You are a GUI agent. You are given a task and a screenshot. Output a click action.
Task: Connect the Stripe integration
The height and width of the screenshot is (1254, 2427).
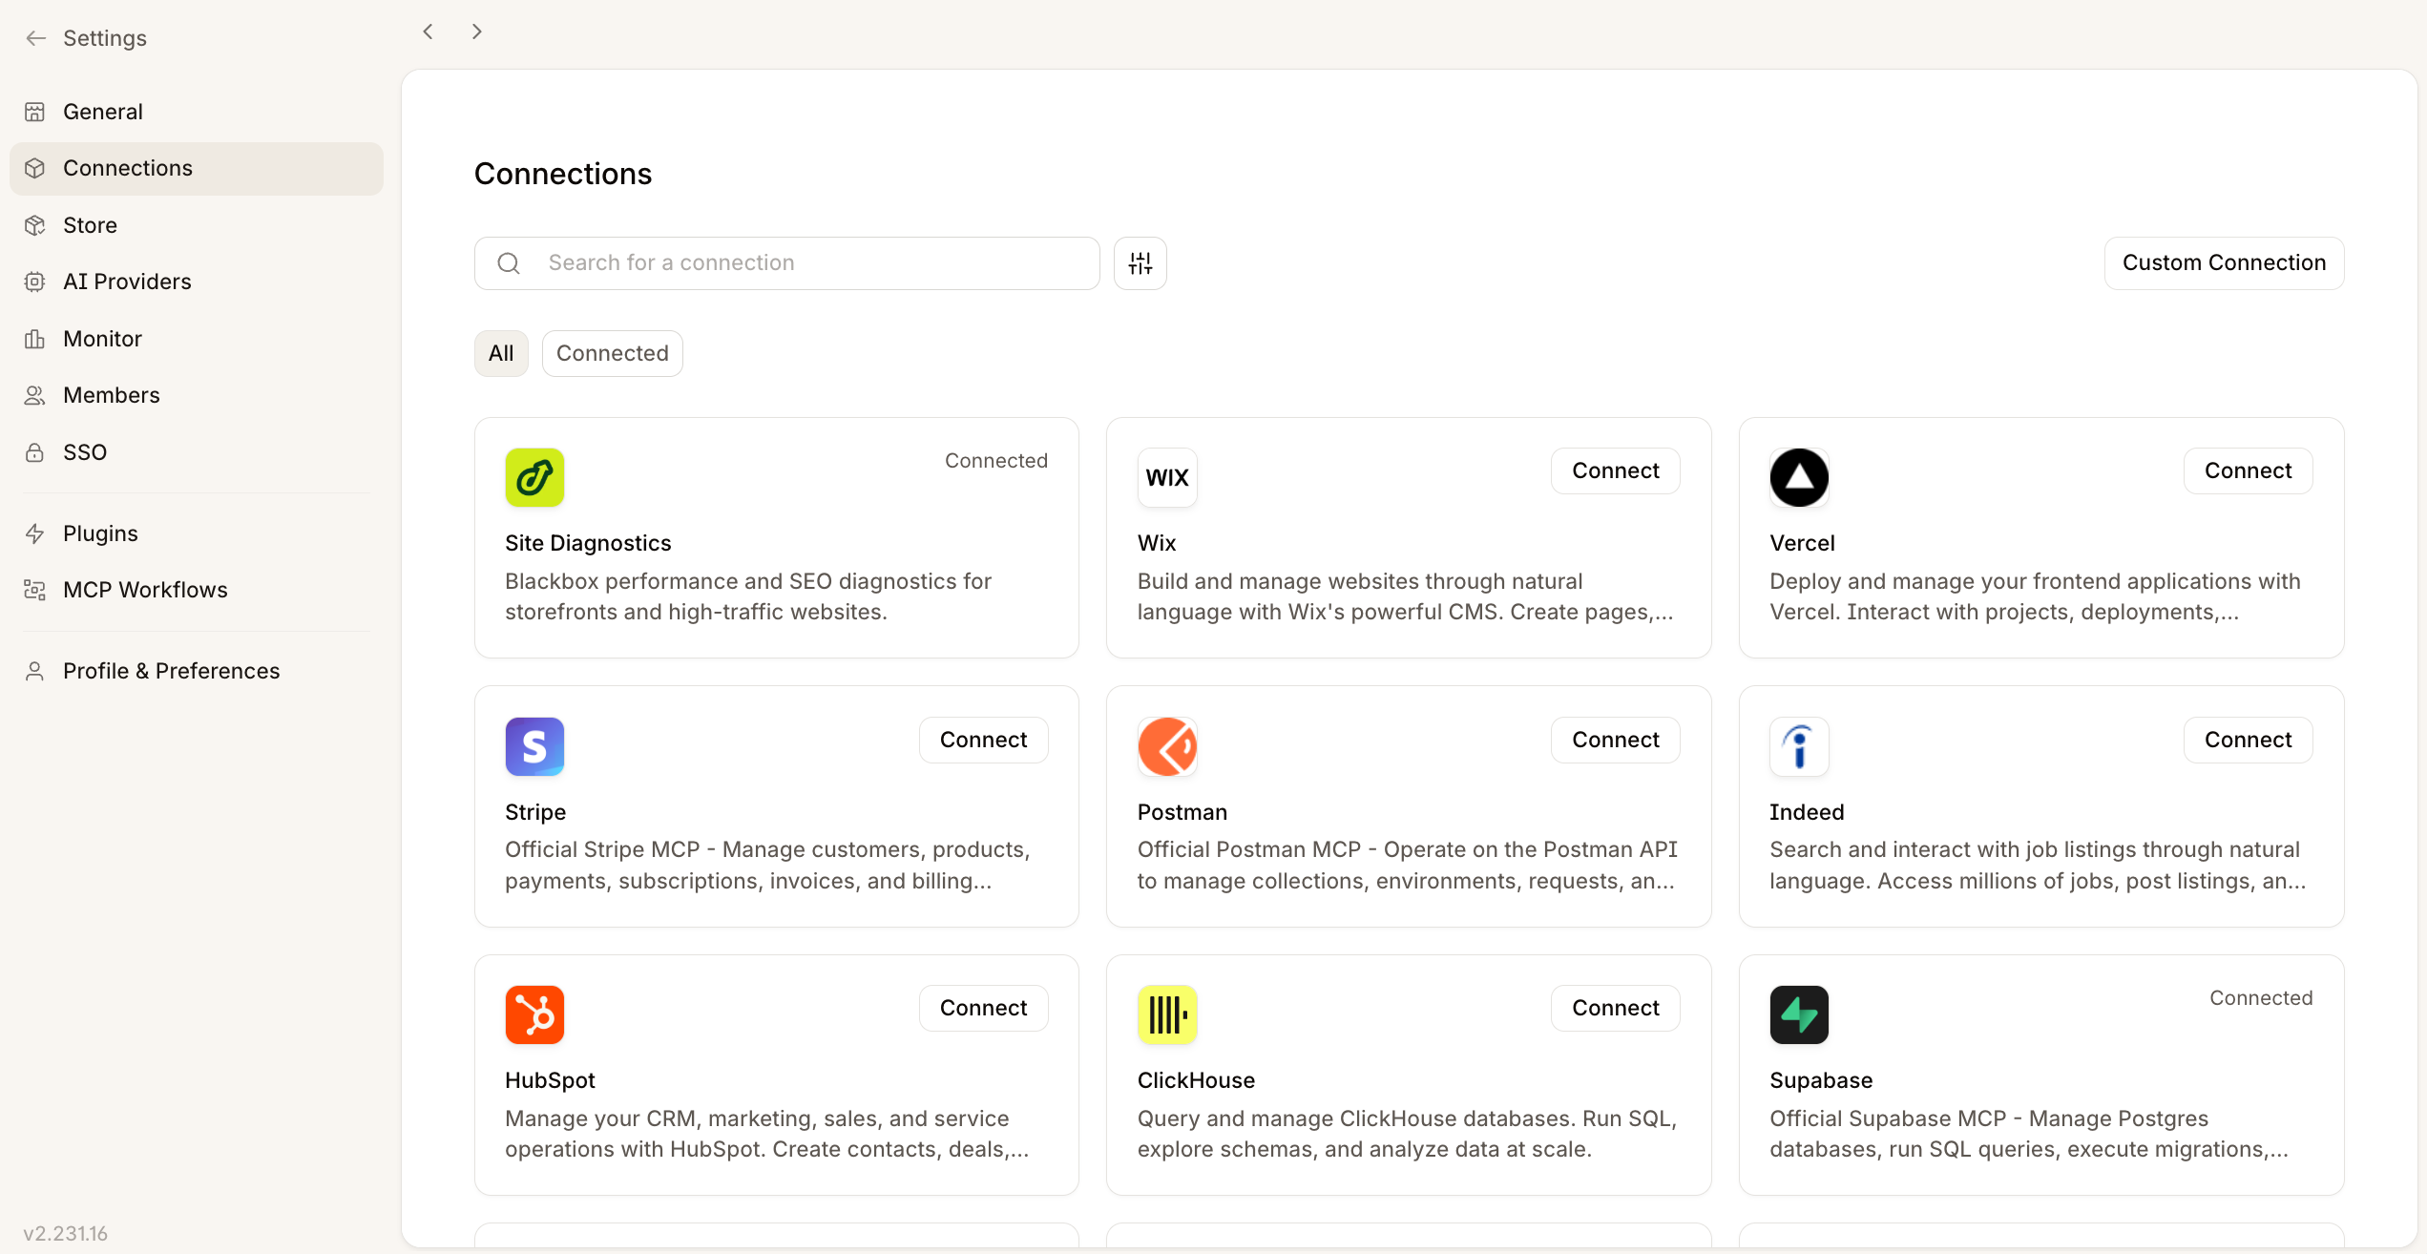pos(983,740)
